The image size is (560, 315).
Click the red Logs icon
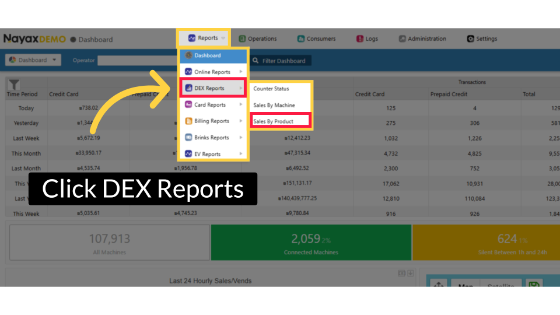360,39
